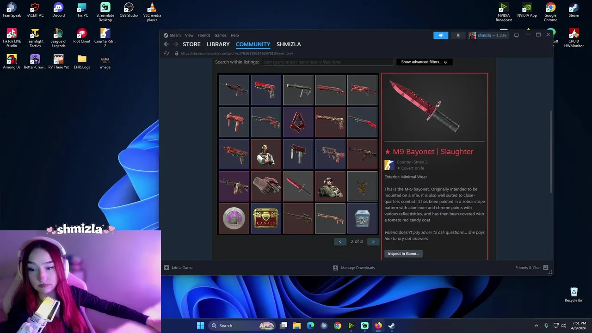
Task: Click Steam announcements megaphone button
Action: tap(441, 35)
